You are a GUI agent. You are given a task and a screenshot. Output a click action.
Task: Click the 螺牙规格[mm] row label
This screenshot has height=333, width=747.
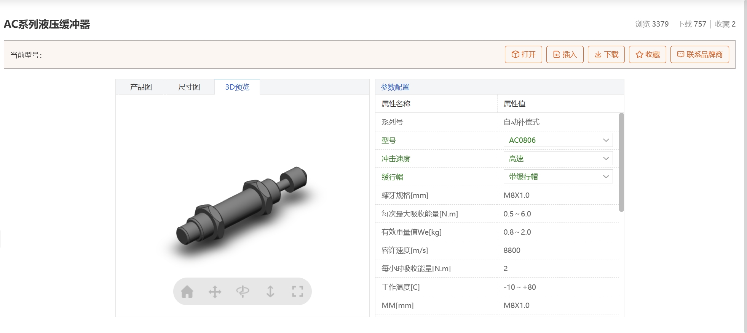(x=405, y=195)
